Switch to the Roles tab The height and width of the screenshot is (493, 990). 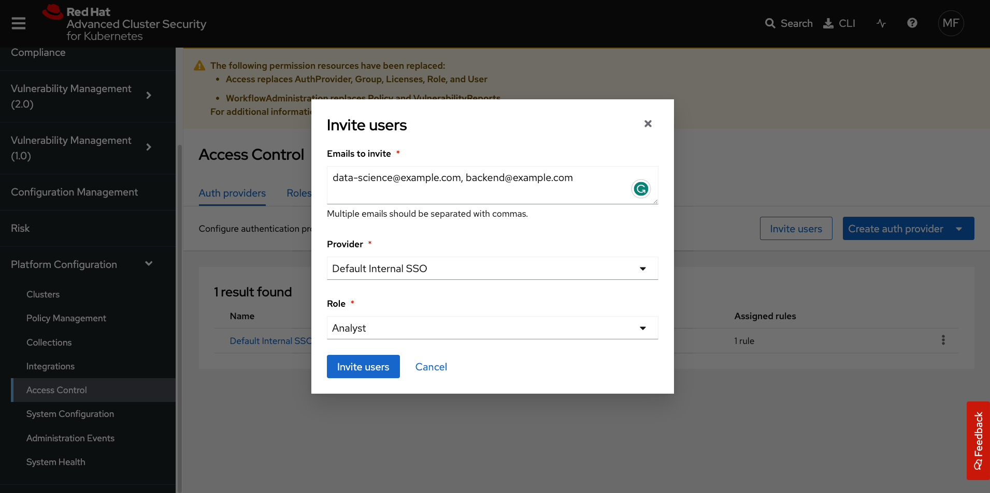[x=299, y=193]
